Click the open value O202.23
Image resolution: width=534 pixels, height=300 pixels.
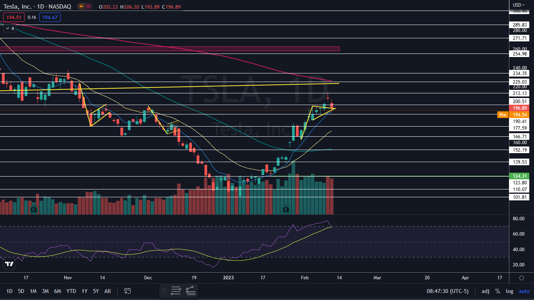tap(109, 7)
